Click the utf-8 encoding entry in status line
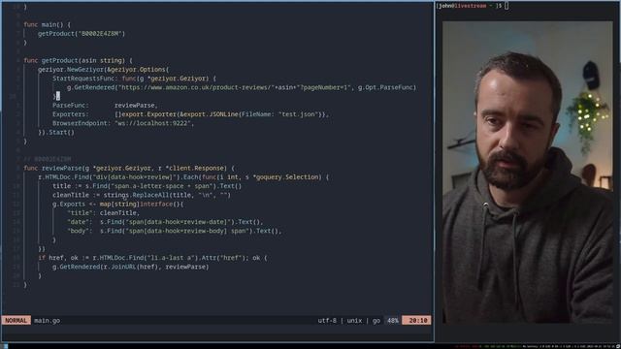Viewport: 621px width, 349px height. (327, 321)
